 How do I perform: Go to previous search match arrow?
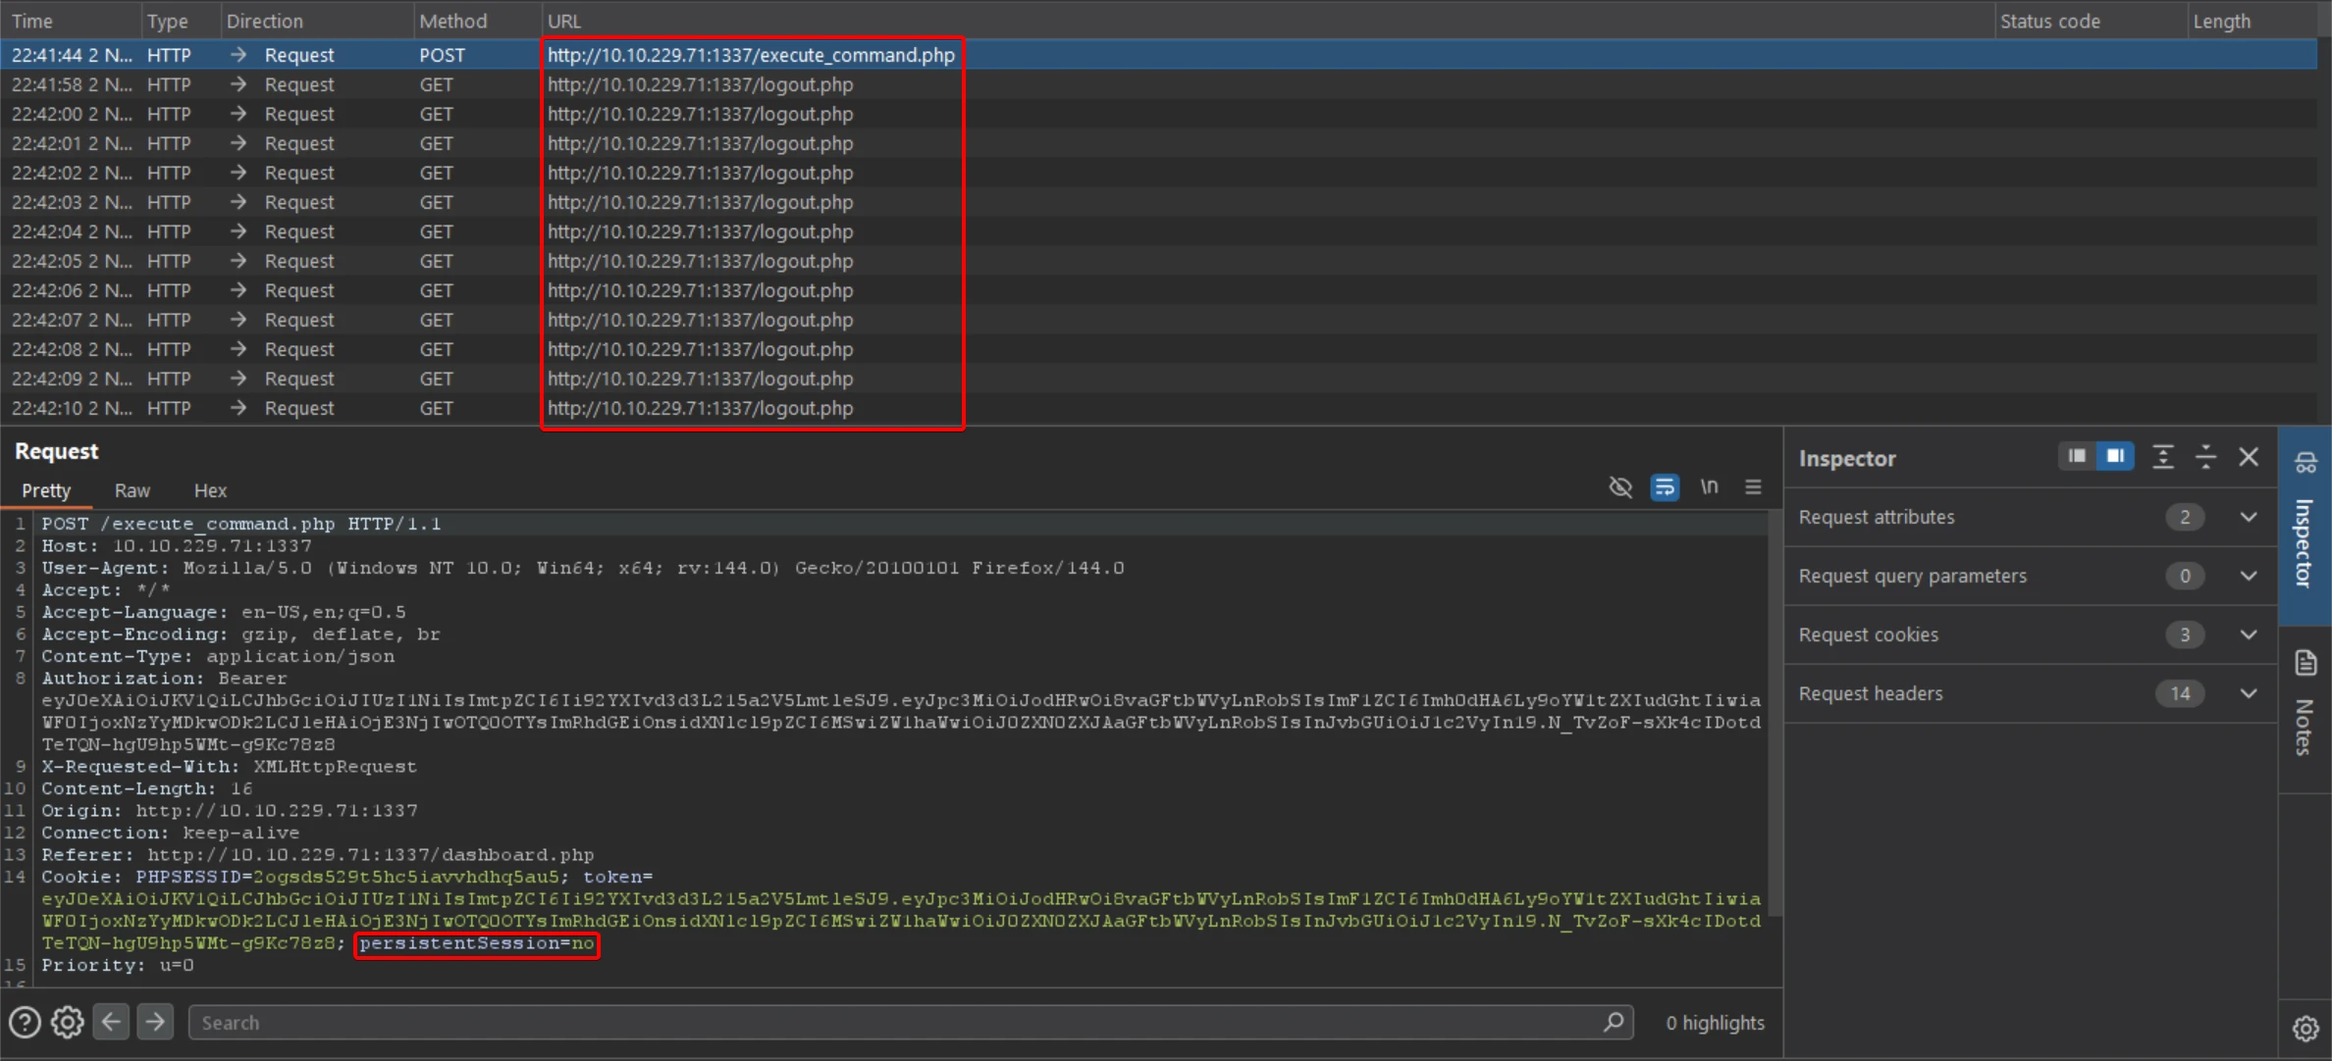[111, 1023]
